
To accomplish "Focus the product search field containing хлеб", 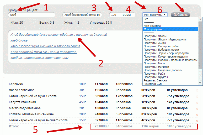I will coord(31,15).
